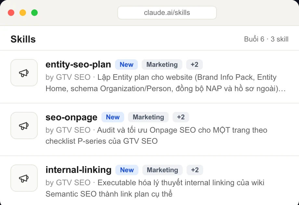Click the 'Executable hóa lý thuyết internal linking' description
The width and height of the screenshot is (299, 205).
tap(155, 188)
